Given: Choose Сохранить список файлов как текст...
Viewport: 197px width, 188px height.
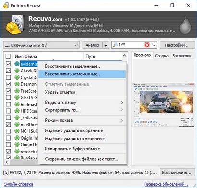Looking at the screenshot, I should (82, 159).
